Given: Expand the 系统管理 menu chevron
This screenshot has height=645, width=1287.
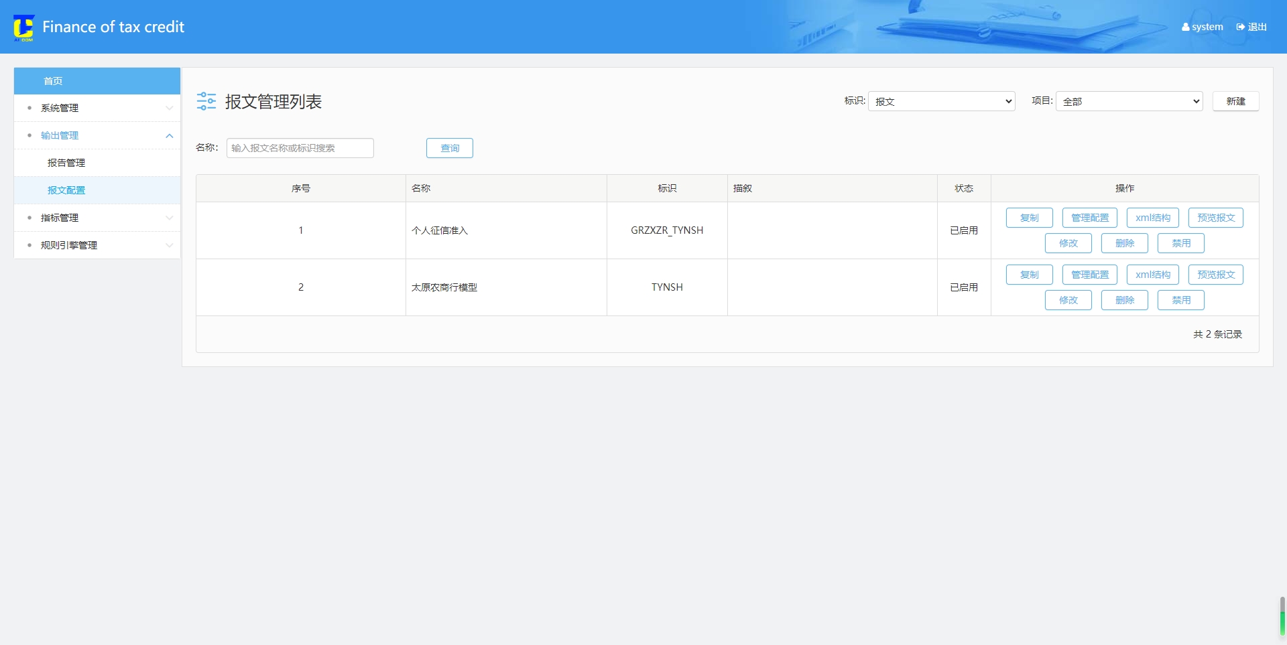Looking at the screenshot, I should [169, 108].
